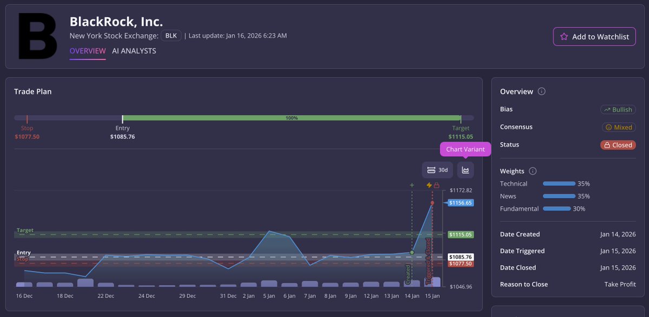Click the Mixed consensus badge
This screenshot has width=649, height=317.
619,127
